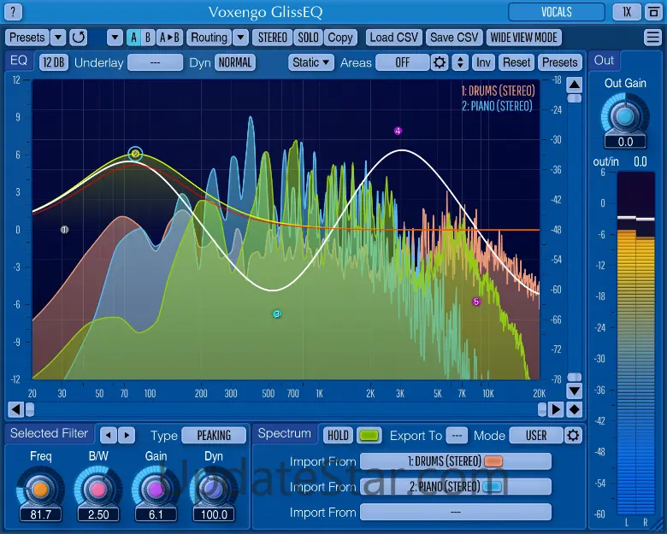667x534 pixels.
Task: Toggle Areas OFF button
Action: [x=403, y=62]
